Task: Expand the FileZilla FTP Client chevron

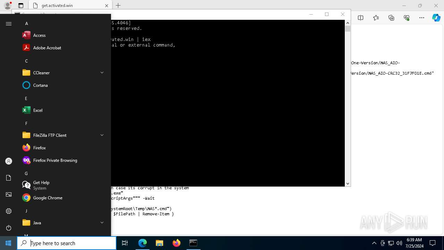Action: pyautogui.click(x=102, y=135)
